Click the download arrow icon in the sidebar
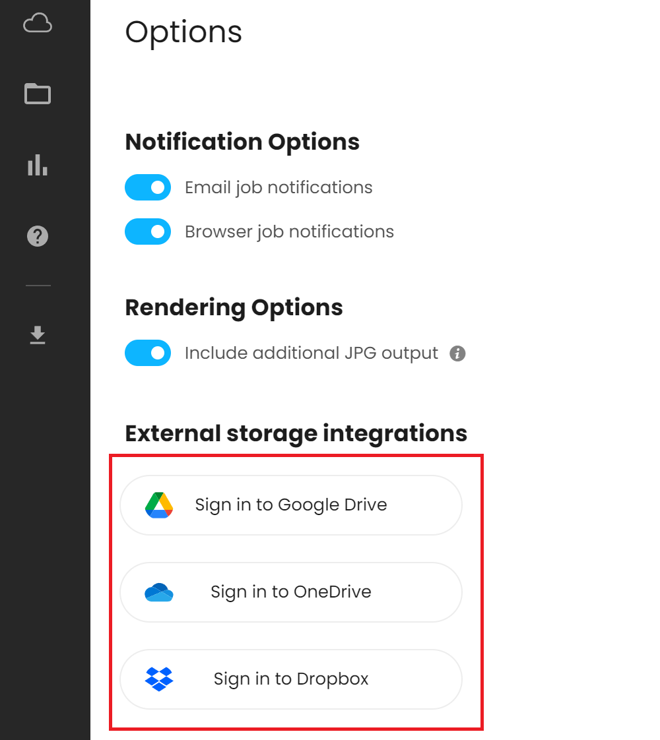This screenshot has height=740, width=660. point(38,335)
